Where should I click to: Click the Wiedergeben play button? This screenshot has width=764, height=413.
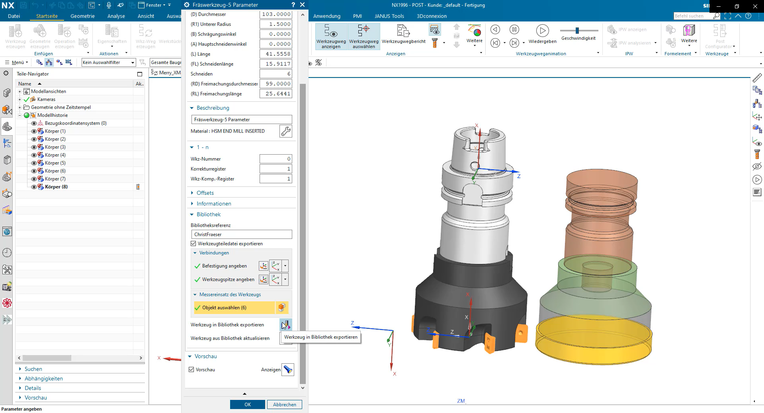tap(542, 31)
